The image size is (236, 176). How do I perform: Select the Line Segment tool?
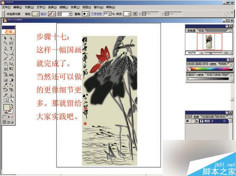(x=5, y=53)
